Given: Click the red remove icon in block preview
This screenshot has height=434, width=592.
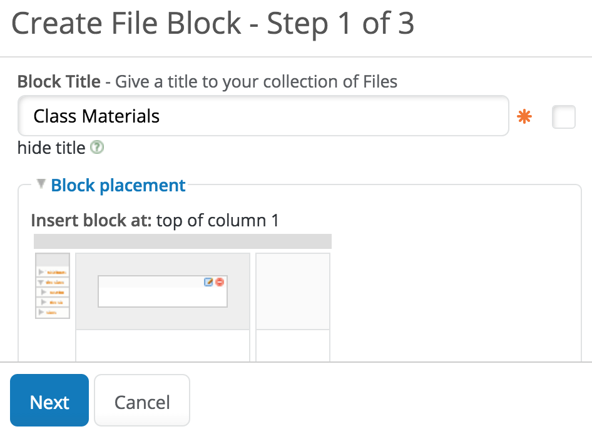Looking at the screenshot, I should coord(220,282).
